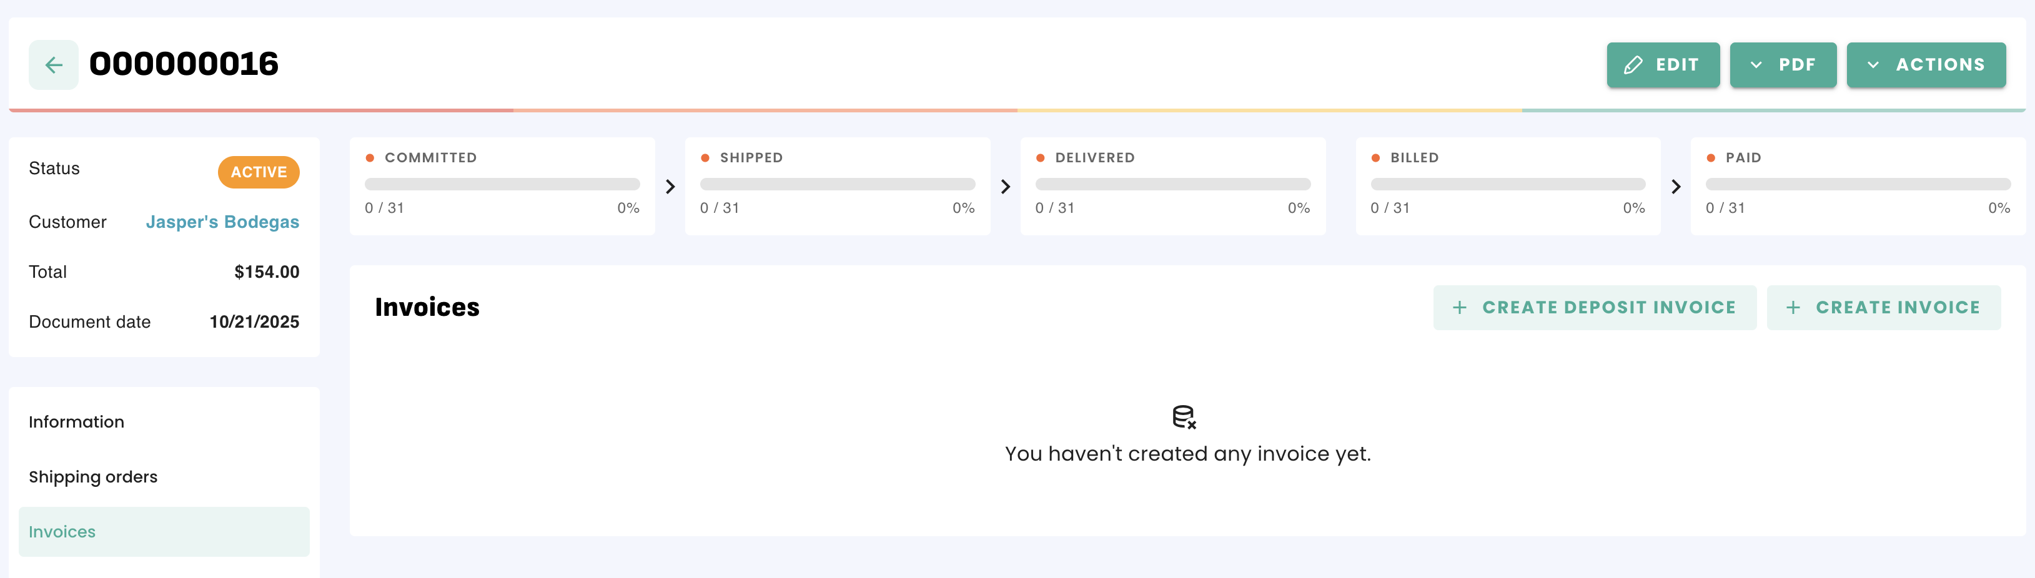Open the PDF dropdown
The height and width of the screenshot is (578, 2035).
pos(1782,65)
